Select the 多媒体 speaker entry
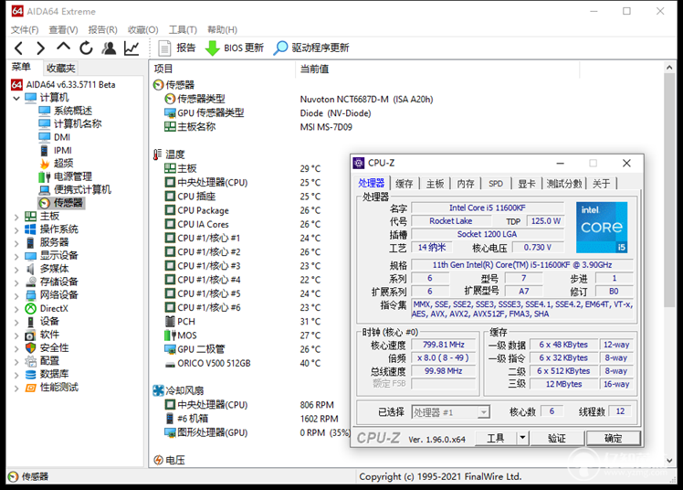Image resolution: width=683 pixels, height=490 pixels. pos(55,269)
